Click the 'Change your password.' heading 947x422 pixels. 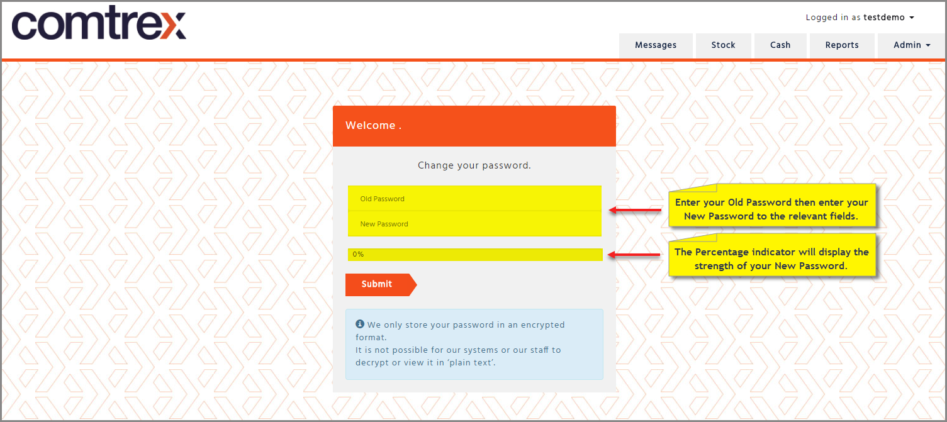click(x=474, y=165)
